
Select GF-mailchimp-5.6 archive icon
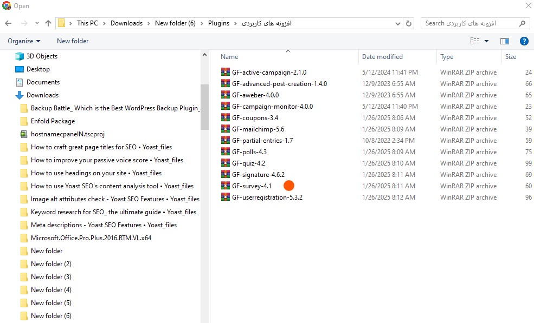tap(226, 129)
